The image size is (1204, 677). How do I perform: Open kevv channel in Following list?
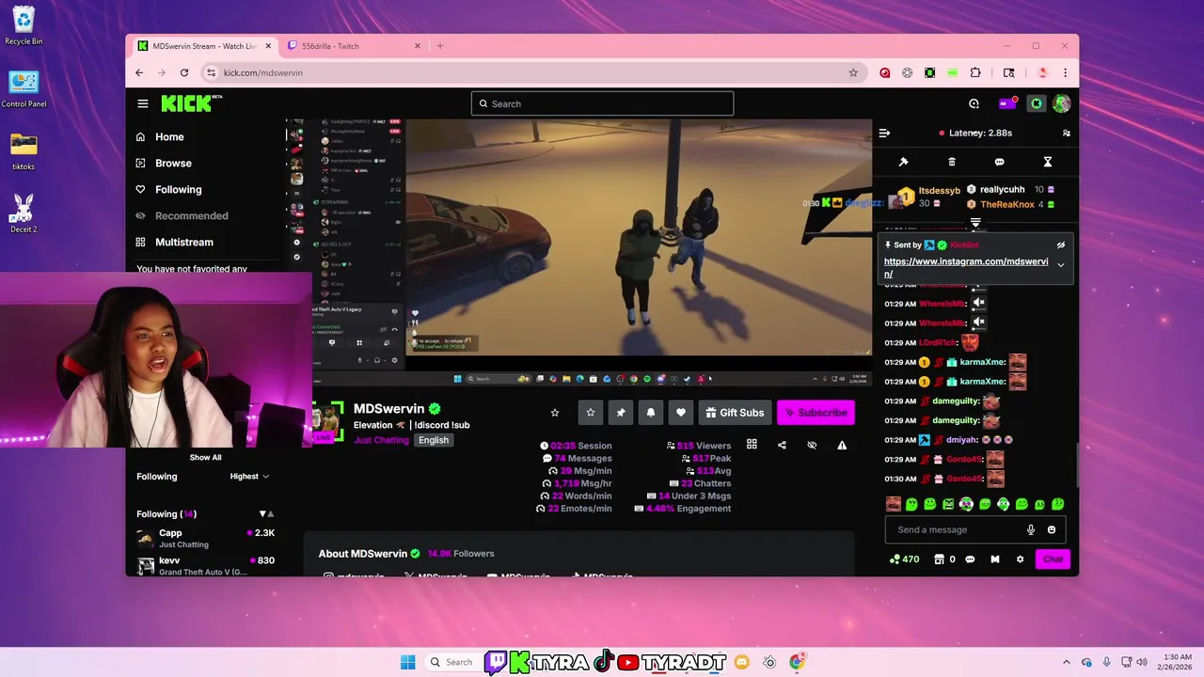(205, 565)
